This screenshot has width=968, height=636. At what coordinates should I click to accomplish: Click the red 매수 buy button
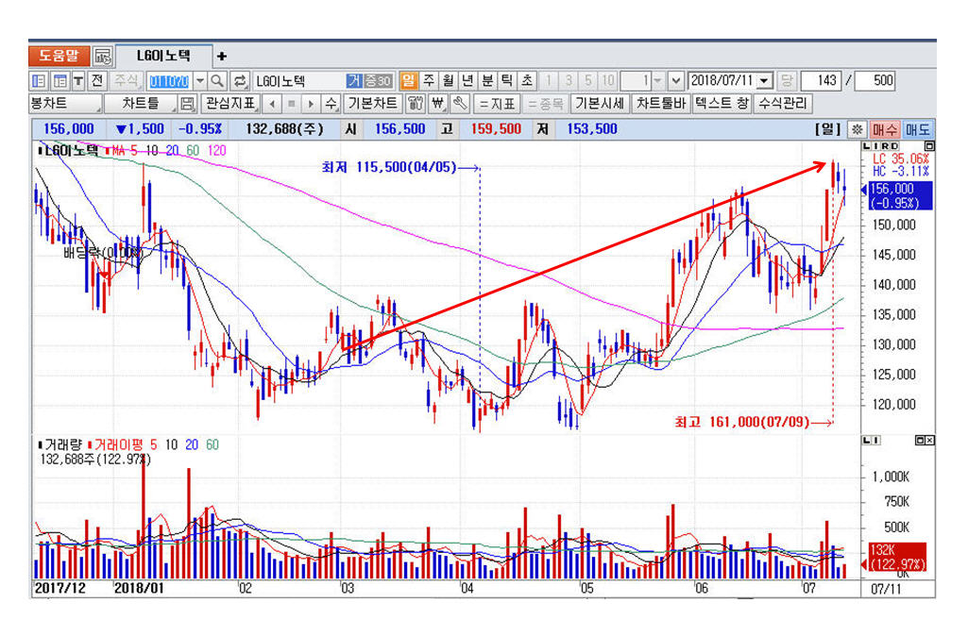(x=885, y=129)
